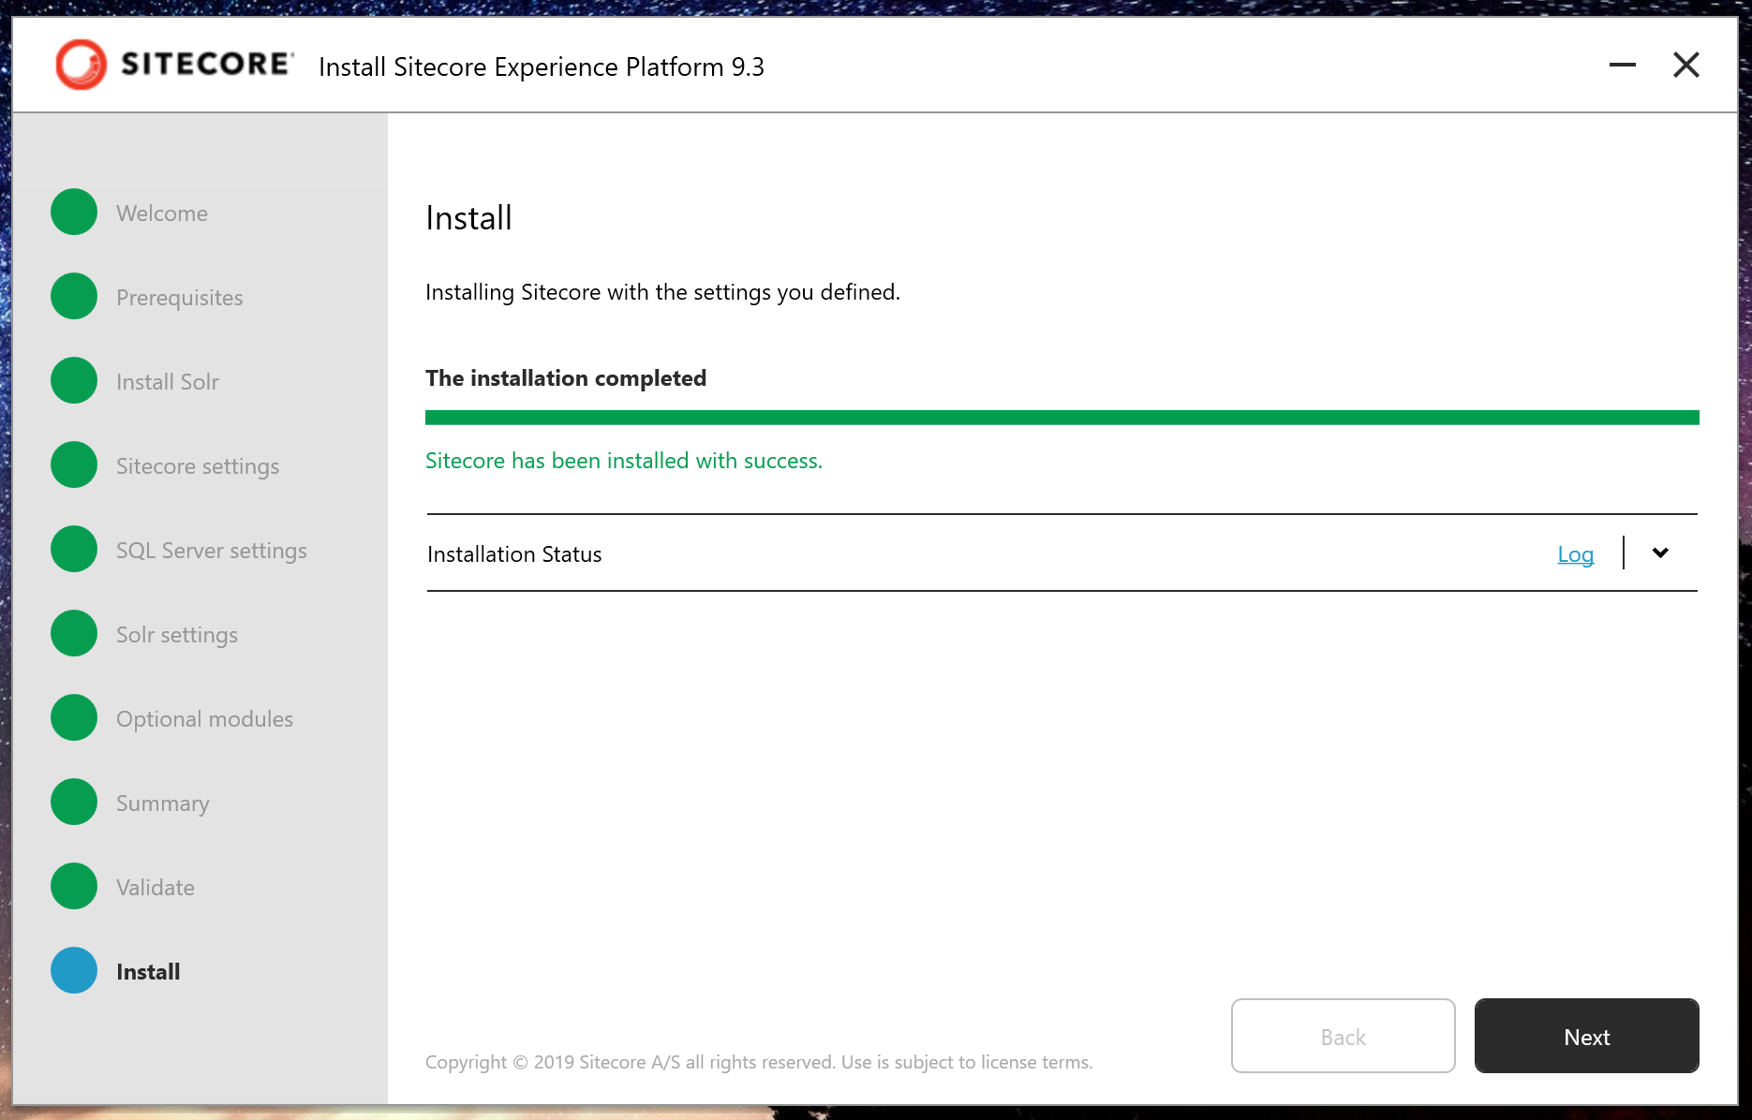The width and height of the screenshot is (1752, 1120).
Task: Click the green Prerequisites step circle
Action: point(74,296)
